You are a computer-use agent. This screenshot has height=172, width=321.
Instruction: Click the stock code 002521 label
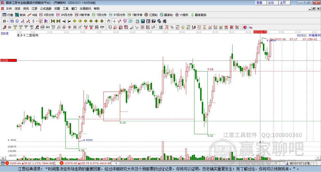click(x=302, y=35)
